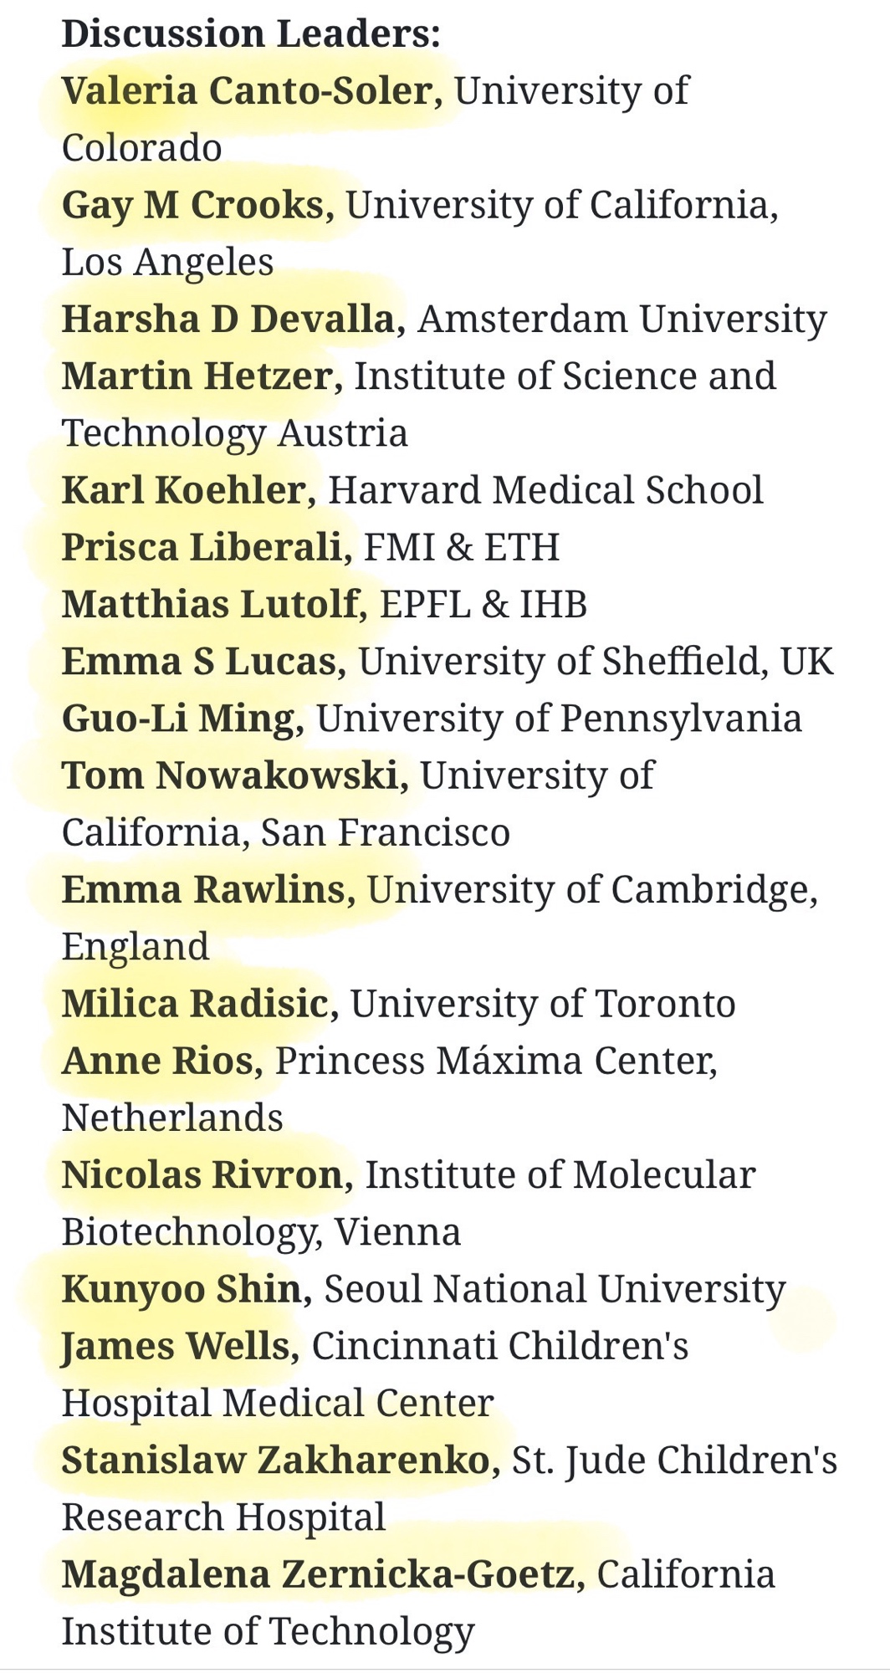
Task: Select Anne Rios in the list
Action: click(157, 1061)
